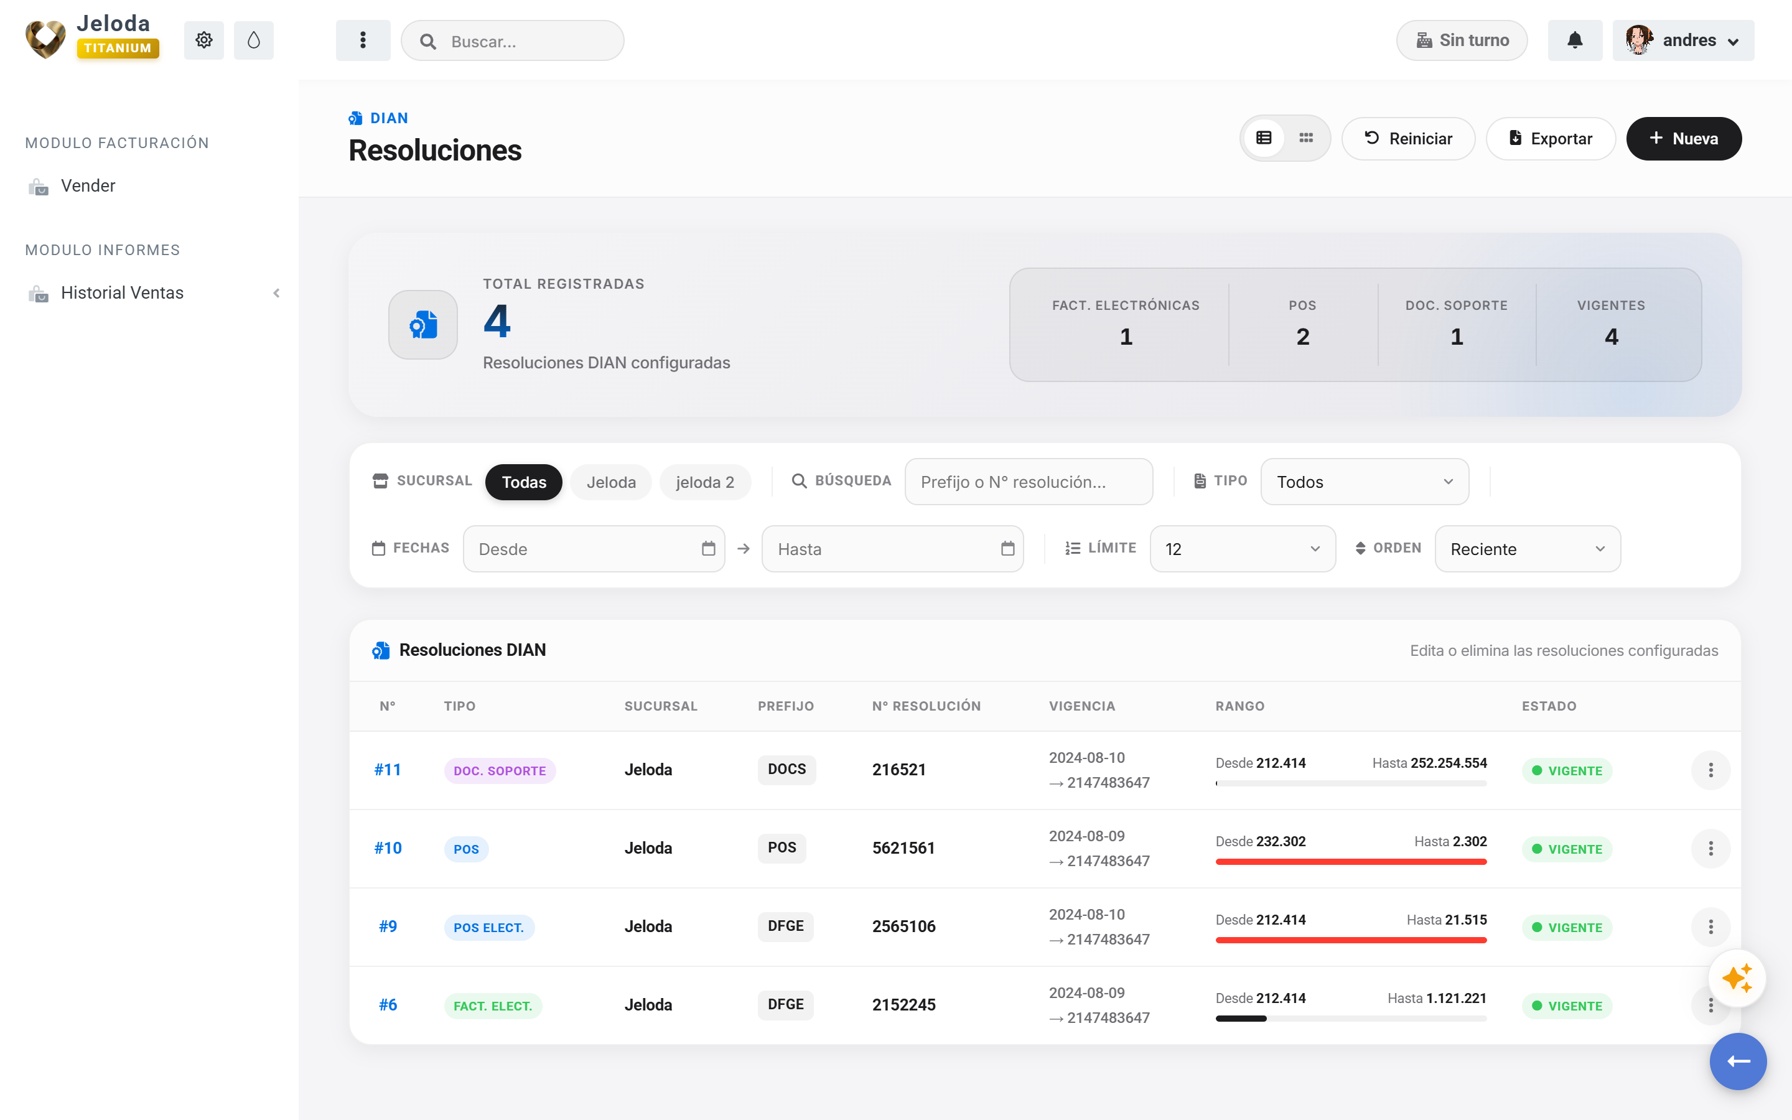Viewport: 1792px width, 1120px height.
Task: Click the Jeloda heart logo
Action: point(45,40)
